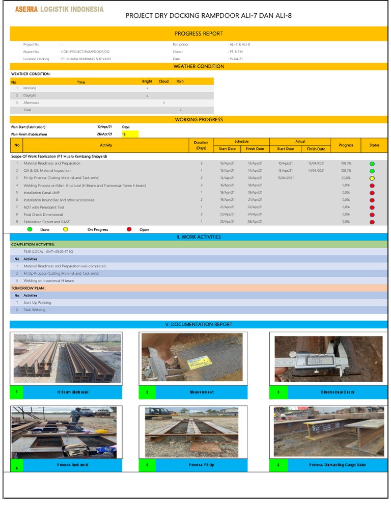Select the report date 15-04-21
This screenshot has width=391, height=522.
coord(236,59)
